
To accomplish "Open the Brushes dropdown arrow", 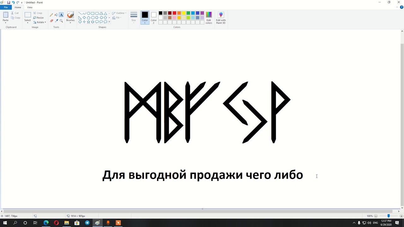I will 70,22.
